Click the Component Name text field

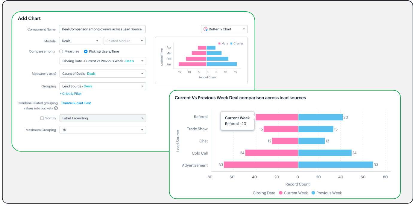(x=102, y=29)
